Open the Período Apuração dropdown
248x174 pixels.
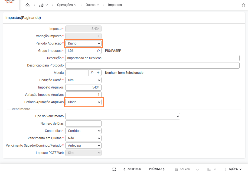coord(83,43)
